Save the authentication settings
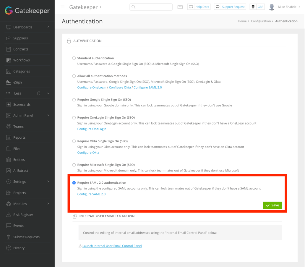 point(272,205)
